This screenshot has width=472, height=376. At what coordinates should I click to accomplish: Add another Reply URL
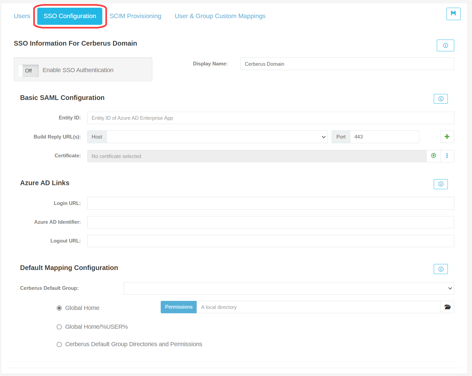[447, 137]
